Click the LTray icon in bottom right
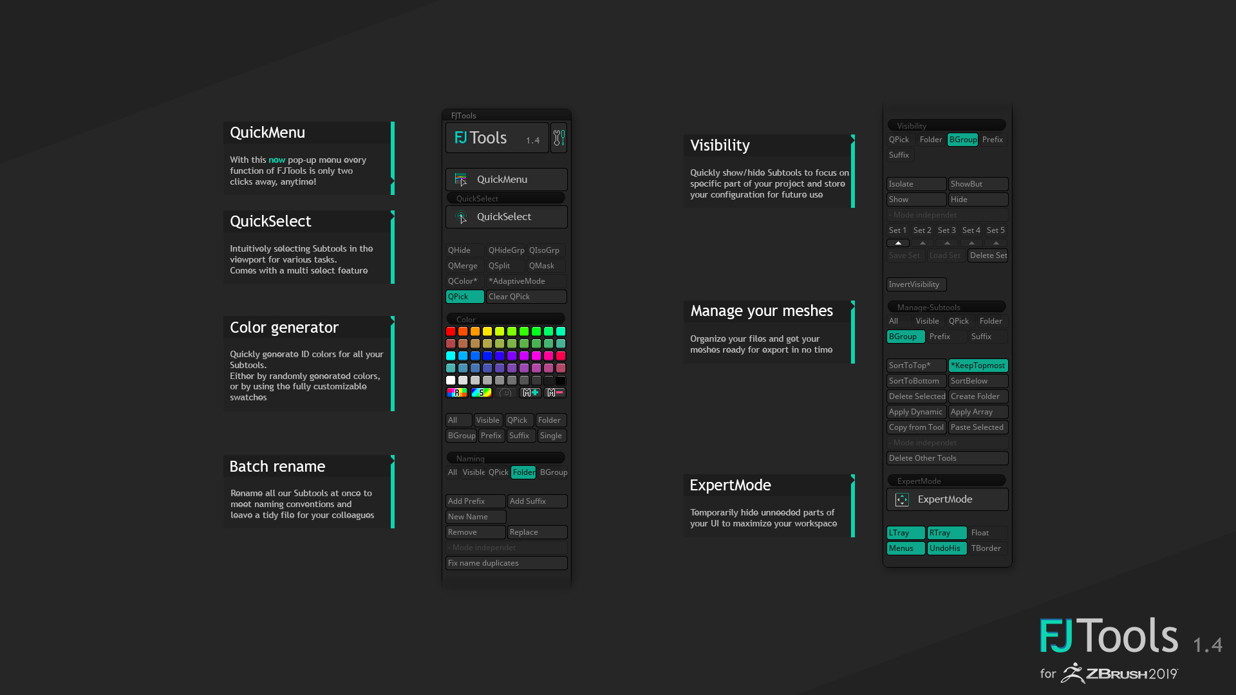The width and height of the screenshot is (1236, 695). pyautogui.click(x=904, y=532)
